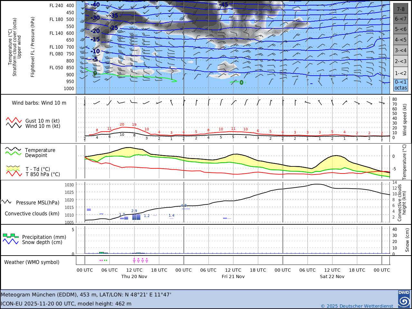Click the -45 isotherm label near the top center
Image resolution: width=412 pixels, height=309 pixels.
point(224,5)
